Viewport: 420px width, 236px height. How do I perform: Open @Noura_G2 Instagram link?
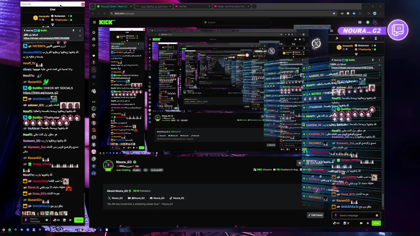(136, 198)
